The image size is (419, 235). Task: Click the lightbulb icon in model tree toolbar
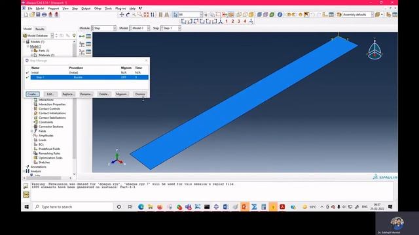click(x=74, y=35)
